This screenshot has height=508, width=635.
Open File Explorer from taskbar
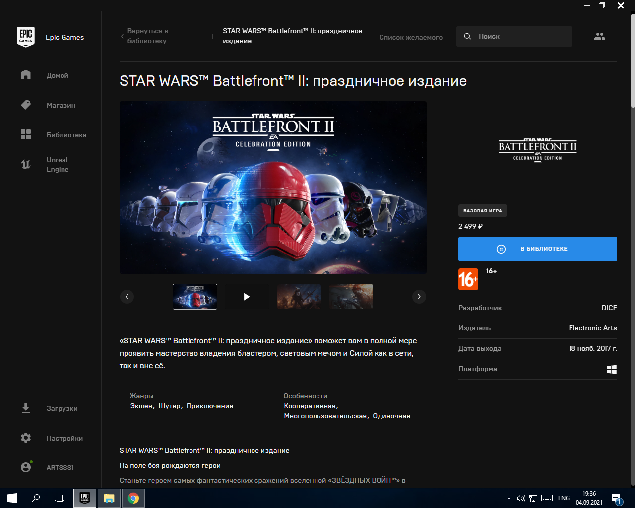tap(109, 498)
